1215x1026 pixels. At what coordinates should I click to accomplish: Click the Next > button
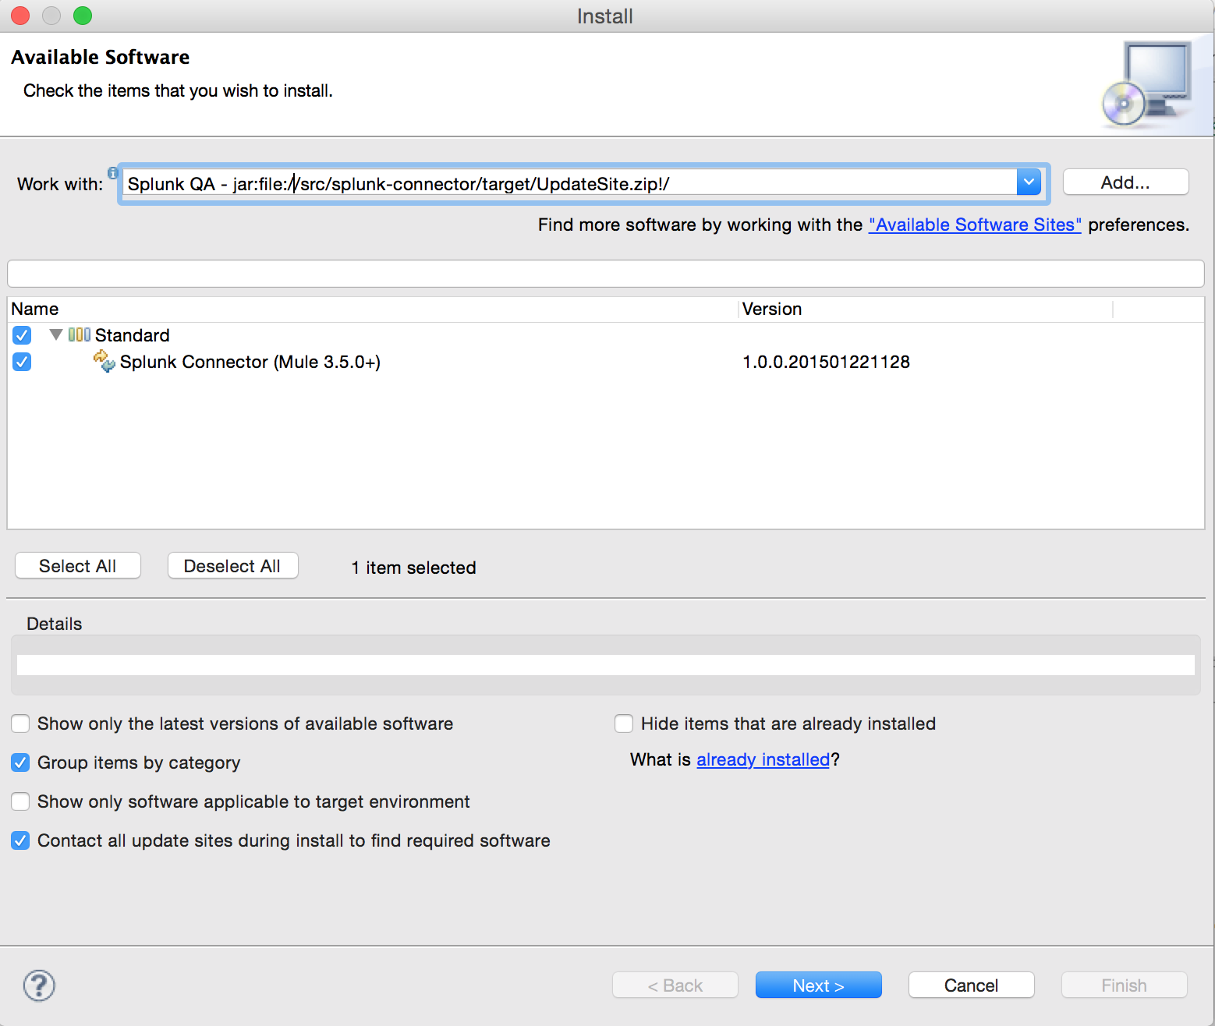click(x=818, y=985)
